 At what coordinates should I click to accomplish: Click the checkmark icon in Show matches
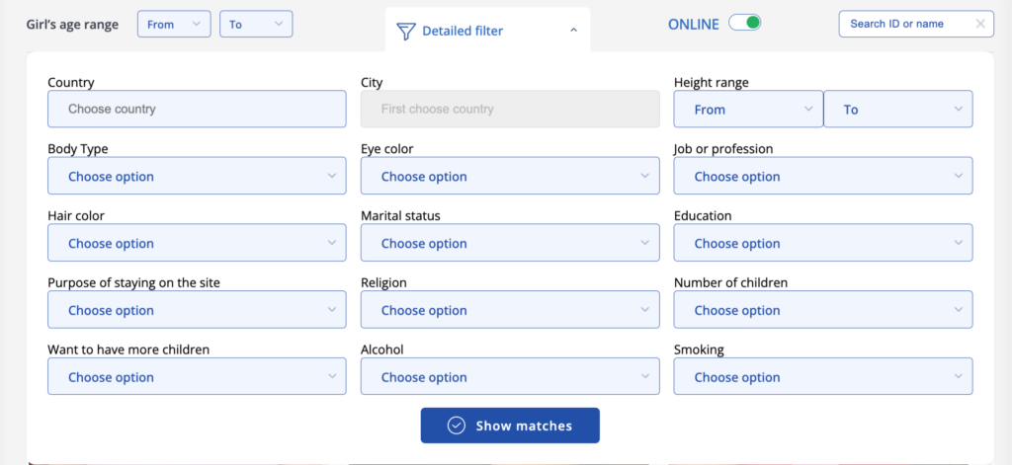(456, 426)
